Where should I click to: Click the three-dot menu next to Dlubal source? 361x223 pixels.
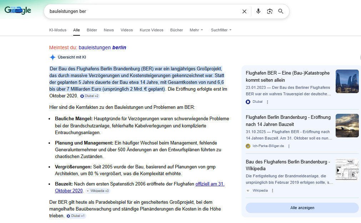point(267,102)
